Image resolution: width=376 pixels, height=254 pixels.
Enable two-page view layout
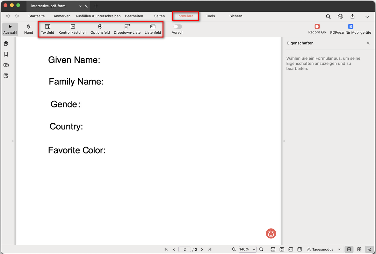(x=359, y=250)
